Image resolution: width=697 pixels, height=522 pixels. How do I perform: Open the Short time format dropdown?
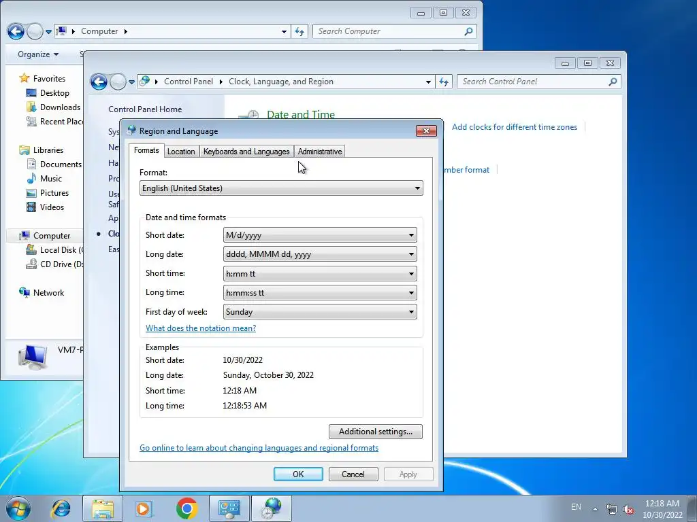coord(320,273)
